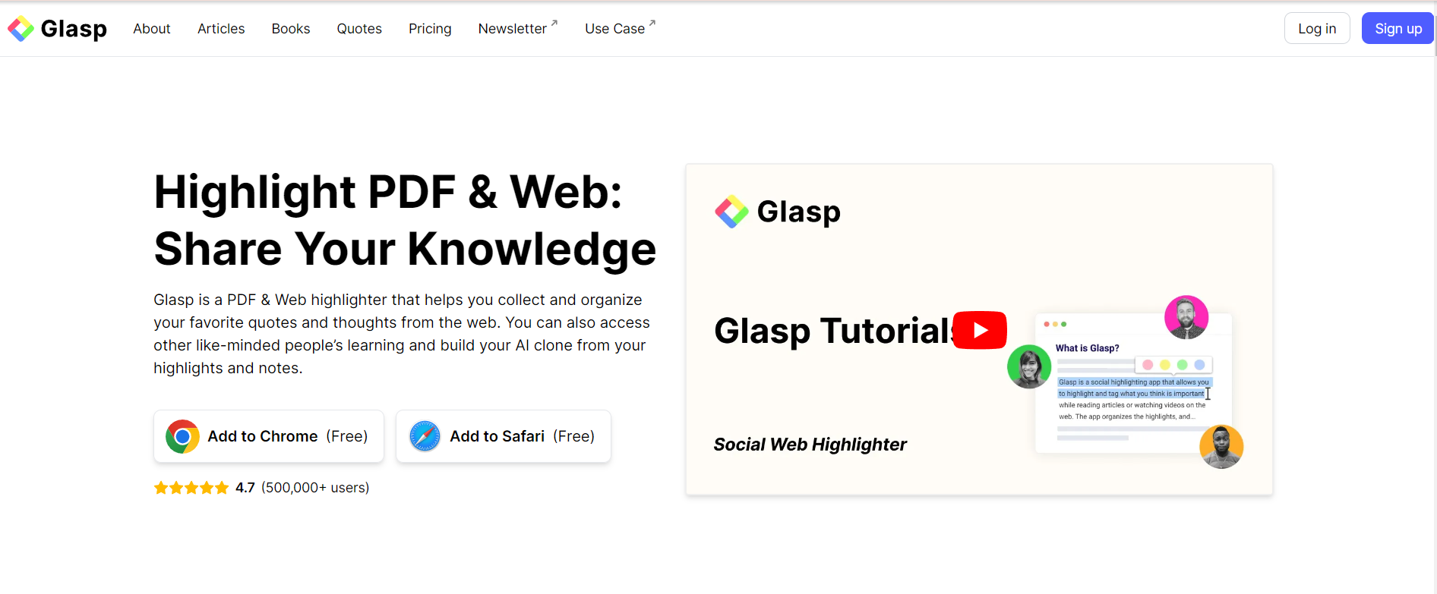Click the green-background woman avatar

point(1029,366)
